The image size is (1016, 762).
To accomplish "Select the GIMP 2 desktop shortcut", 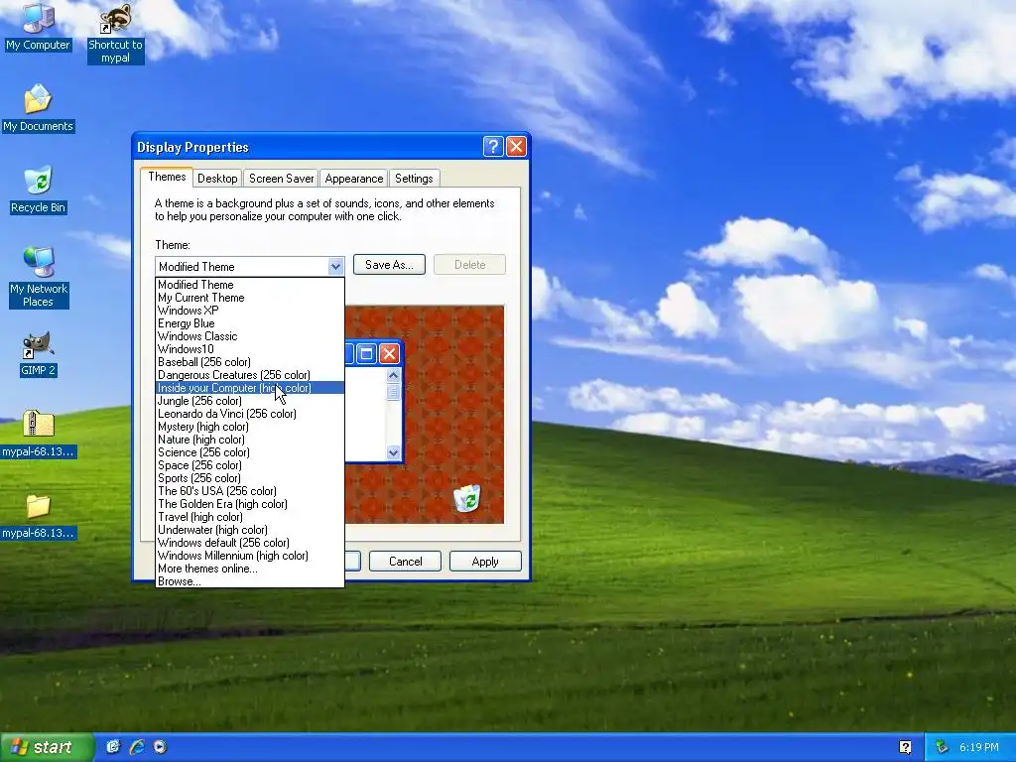I will click(x=39, y=353).
